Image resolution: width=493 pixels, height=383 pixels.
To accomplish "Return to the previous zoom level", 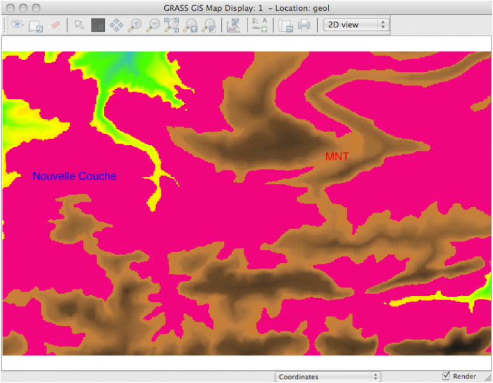I will 190,25.
